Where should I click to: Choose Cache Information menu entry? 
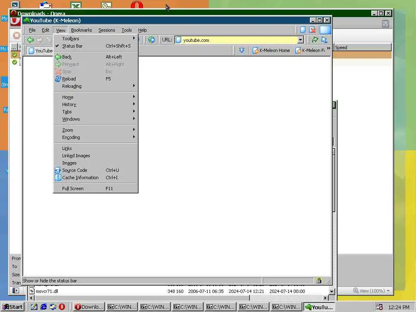coord(96,178)
